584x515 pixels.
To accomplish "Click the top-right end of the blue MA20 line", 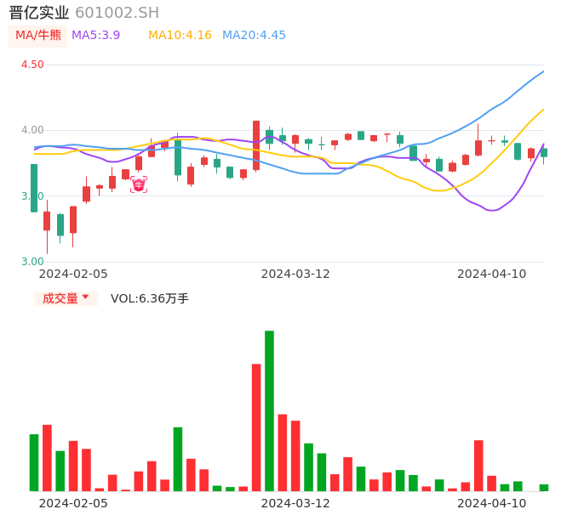I will pyautogui.click(x=542, y=72).
